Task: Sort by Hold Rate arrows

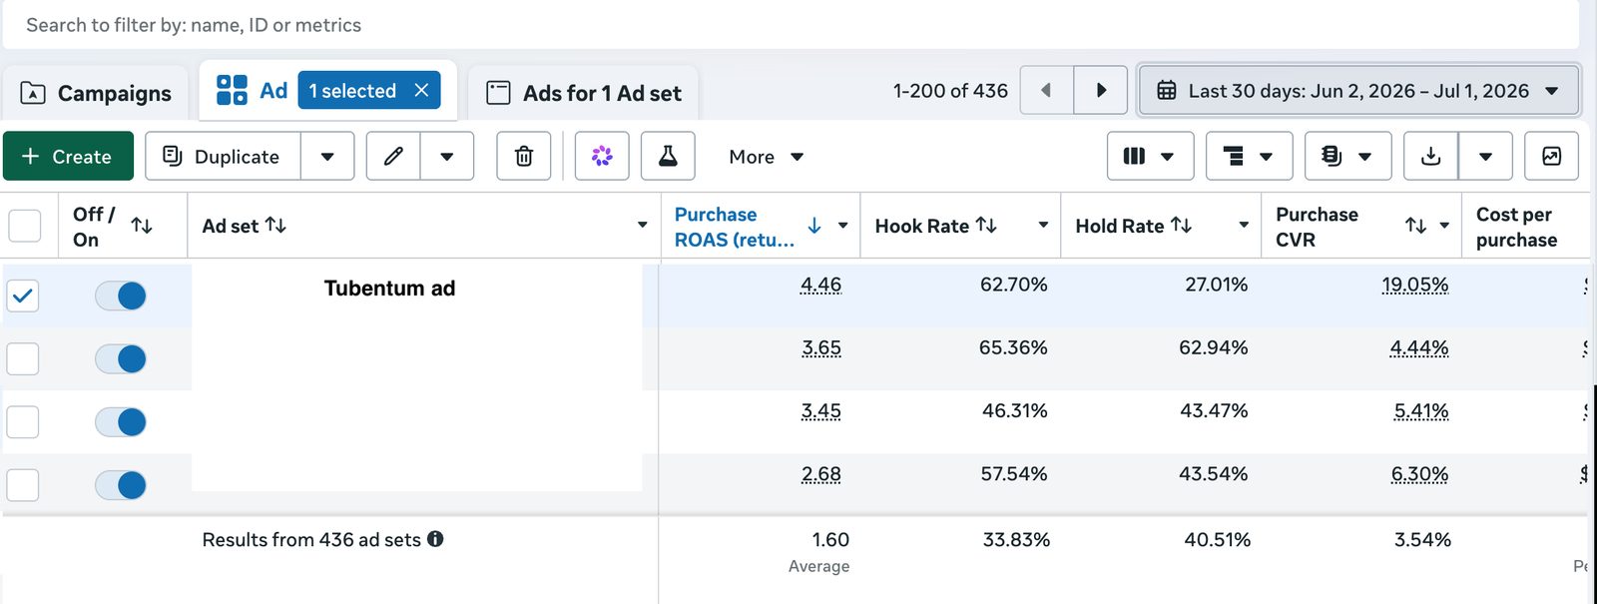Action: [1182, 226]
